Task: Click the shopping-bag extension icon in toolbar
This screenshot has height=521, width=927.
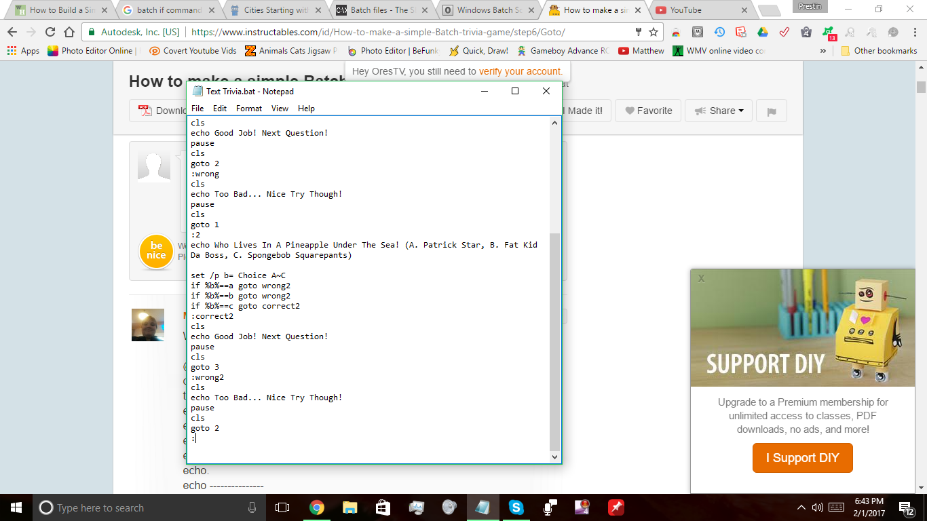Action: click(x=806, y=33)
